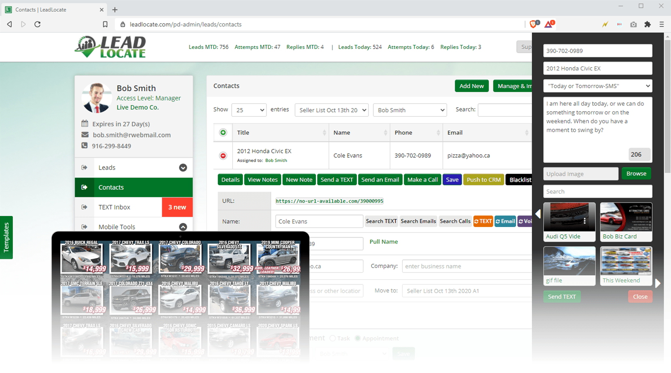Click the 3 new badge

(177, 207)
